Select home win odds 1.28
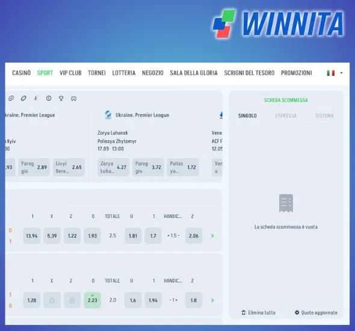The image size is (355, 331). click(32, 300)
